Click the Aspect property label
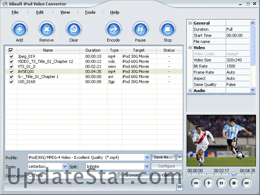 pyautogui.click(x=199, y=78)
